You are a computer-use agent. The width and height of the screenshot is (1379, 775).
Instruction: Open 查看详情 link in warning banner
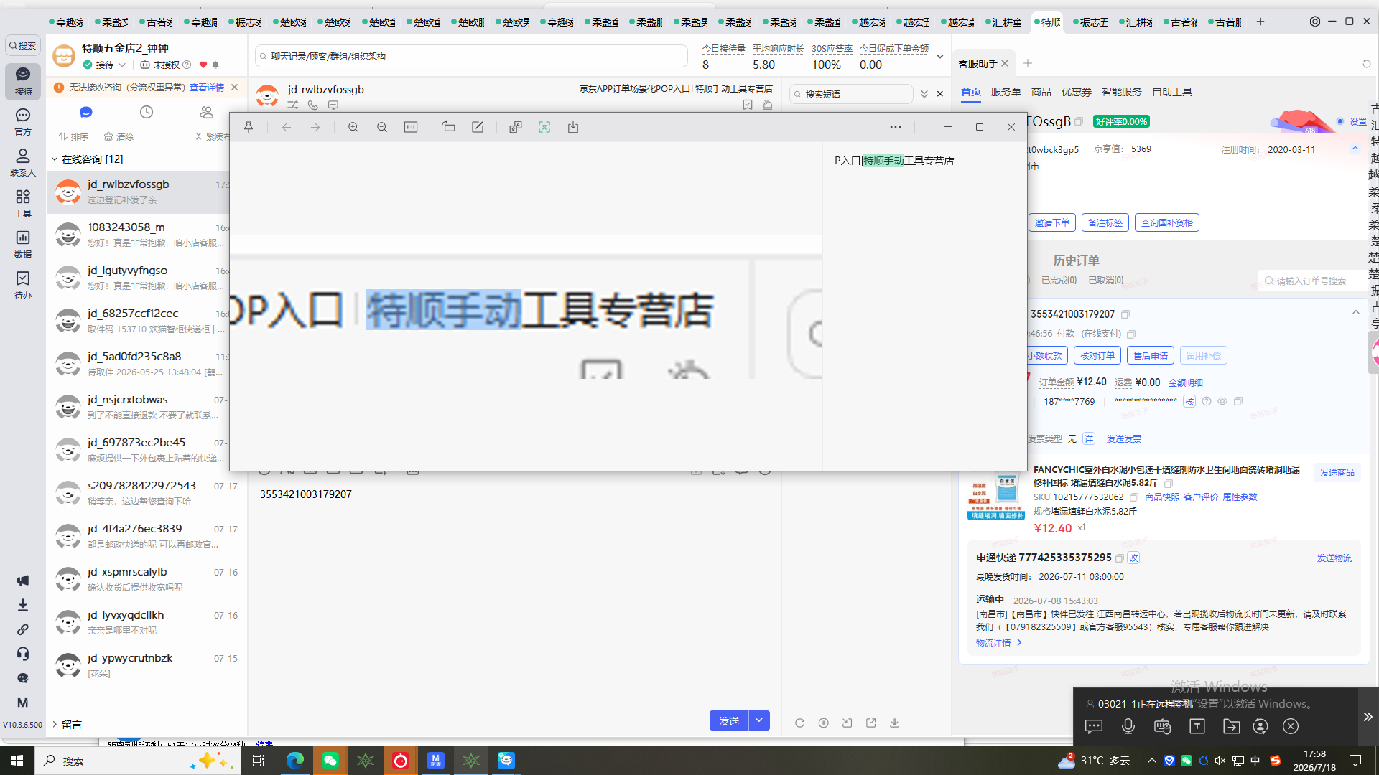pyautogui.click(x=207, y=88)
